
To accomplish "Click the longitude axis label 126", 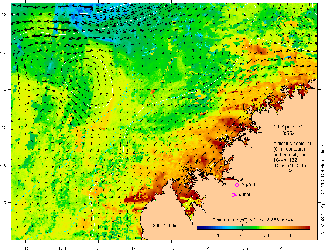I will coord(281,248).
